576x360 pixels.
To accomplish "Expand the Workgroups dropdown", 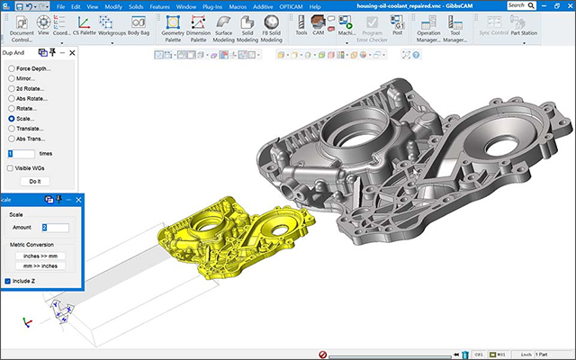I will 112,41.
